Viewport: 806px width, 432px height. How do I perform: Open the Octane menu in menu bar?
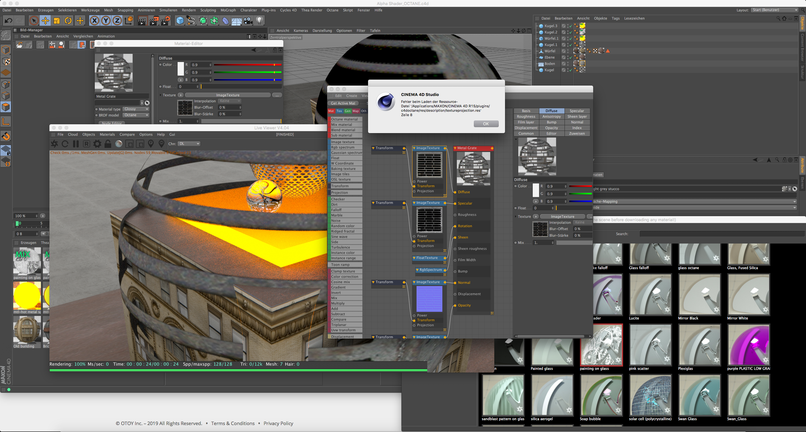click(332, 10)
